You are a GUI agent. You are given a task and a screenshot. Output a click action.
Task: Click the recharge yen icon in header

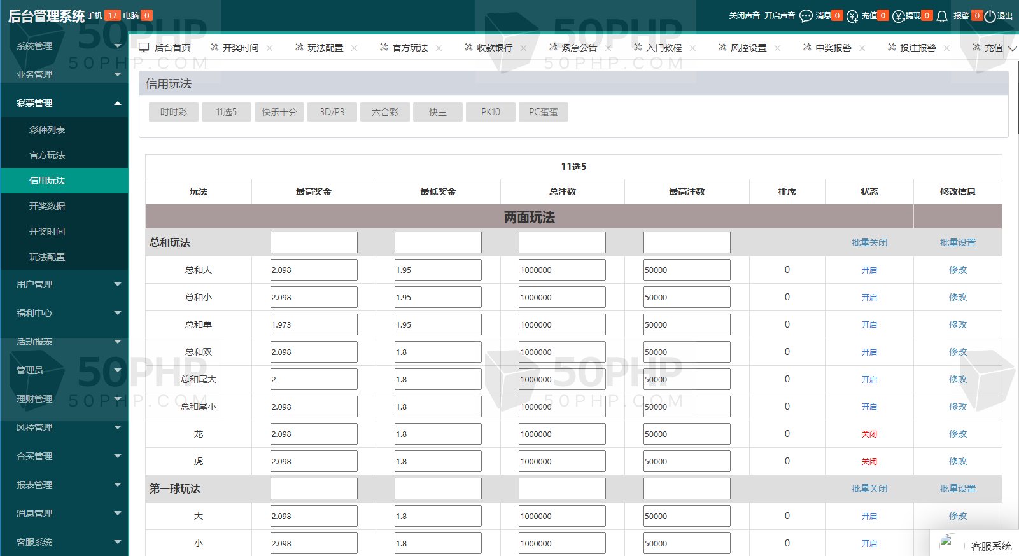point(852,16)
